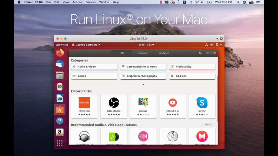
Task: Open the View menu
Action: [66, 2]
